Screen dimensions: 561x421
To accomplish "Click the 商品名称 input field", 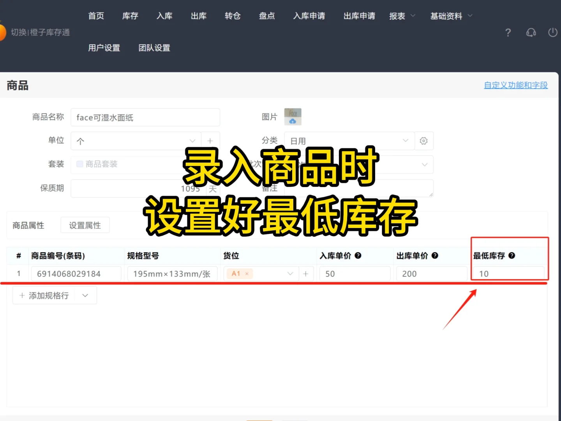I will (145, 117).
